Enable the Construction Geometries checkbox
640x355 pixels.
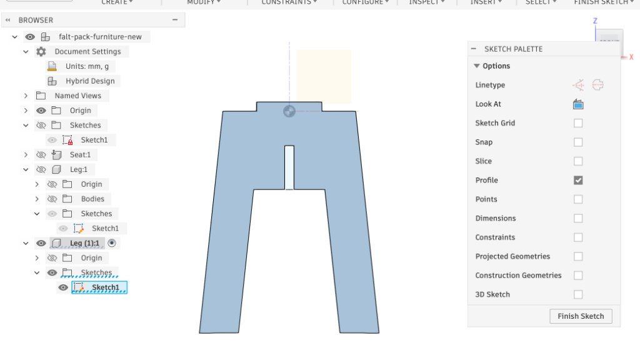coord(578,276)
